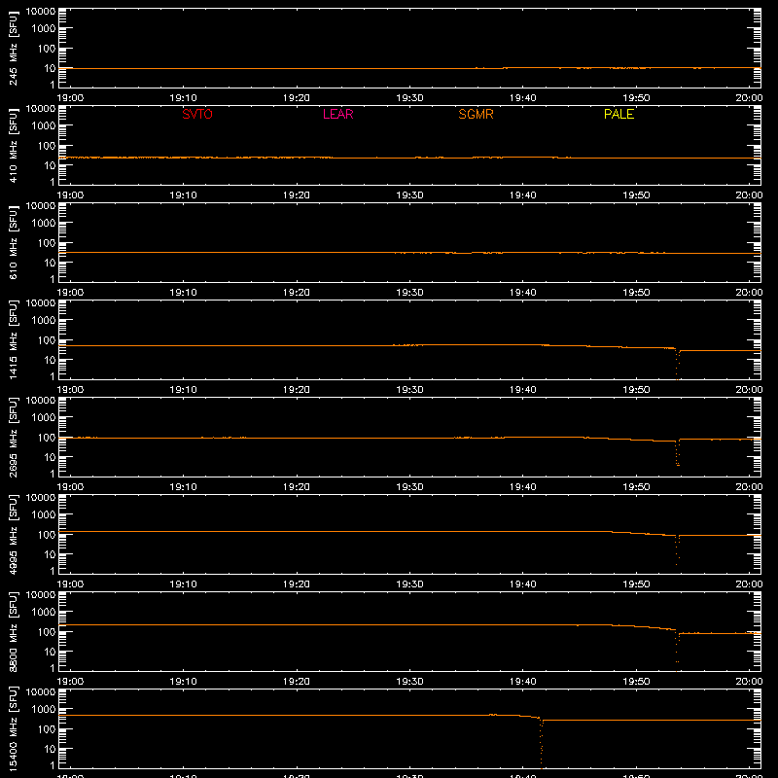Click the orange SGMR station label
Viewport: 778px width, 778px height.
tap(476, 114)
